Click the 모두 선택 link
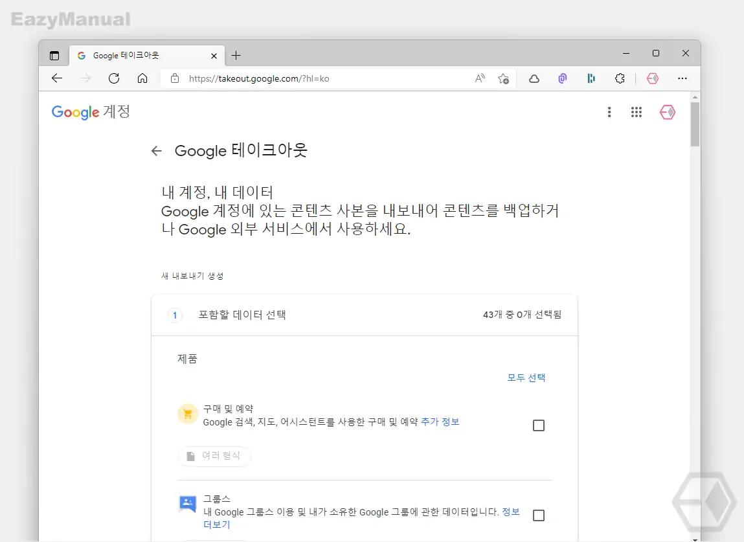Viewport: 744px width, 542px height. point(526,378)
